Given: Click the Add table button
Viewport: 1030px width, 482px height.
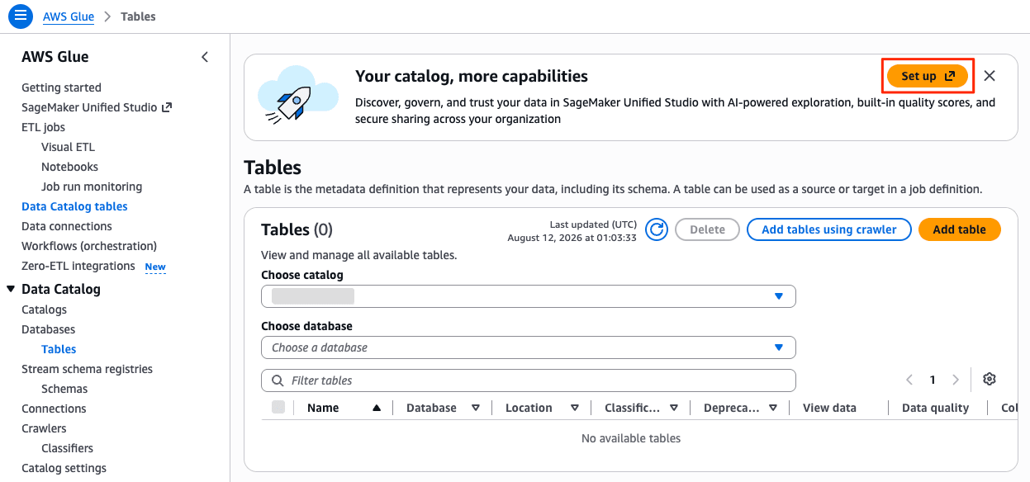Looking at the screenshot, I should coord(959,229).
